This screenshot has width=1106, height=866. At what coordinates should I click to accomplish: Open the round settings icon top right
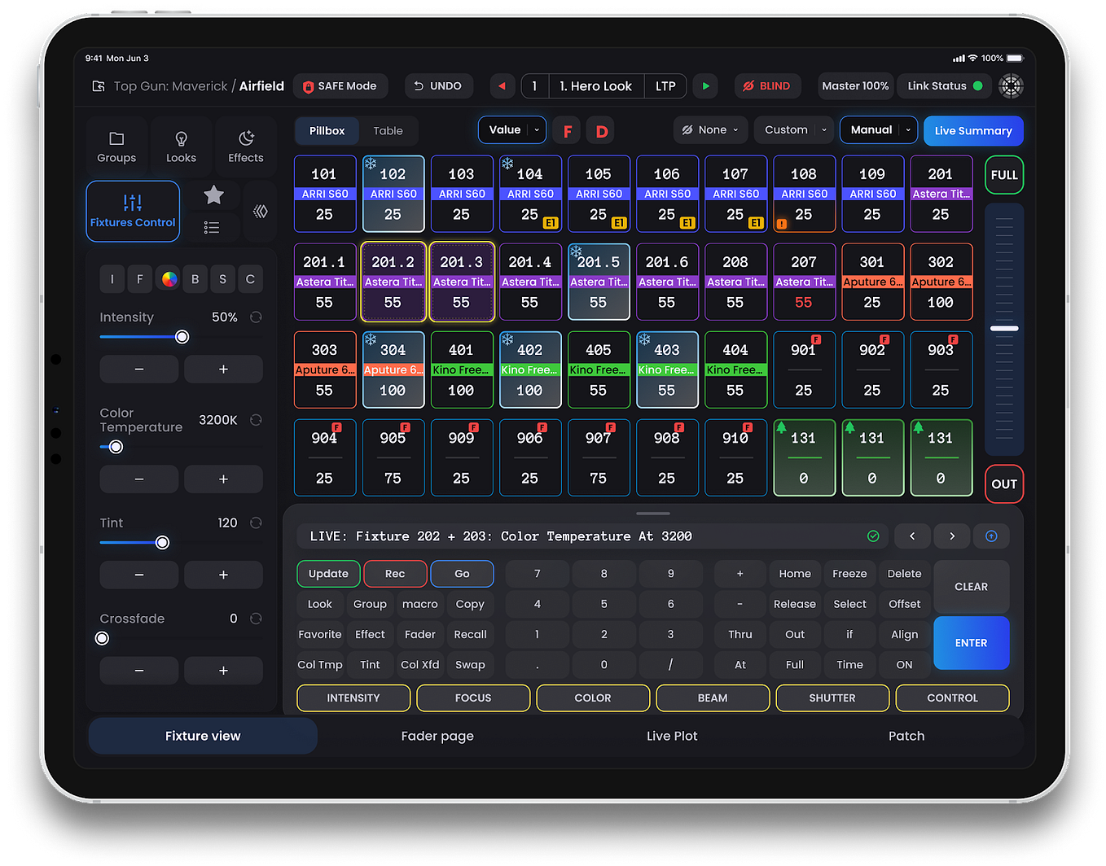1011,86
